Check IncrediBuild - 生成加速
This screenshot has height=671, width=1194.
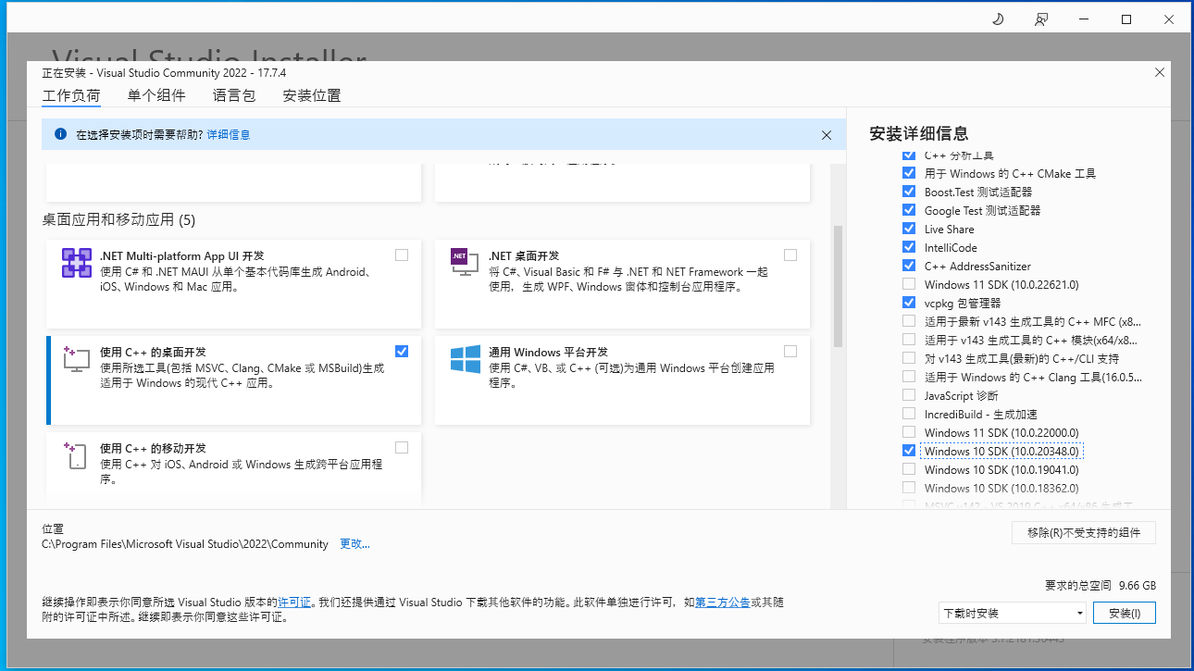coord(908,414)
